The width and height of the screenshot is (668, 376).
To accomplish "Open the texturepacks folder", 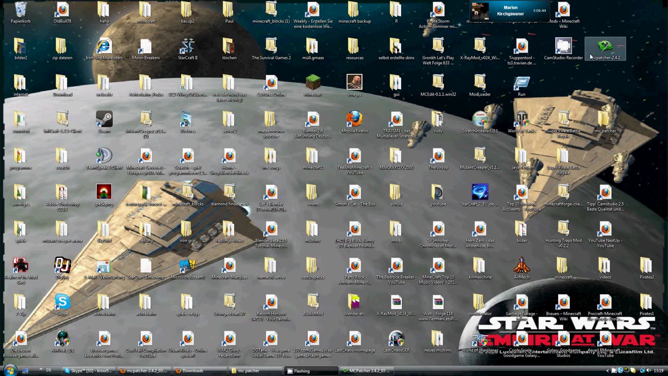I will coord(313,269).
